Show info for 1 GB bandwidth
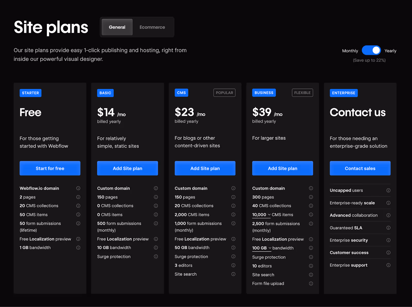This screenshot has height=307, width=412. pyautogui.click(x=78, y=247)
